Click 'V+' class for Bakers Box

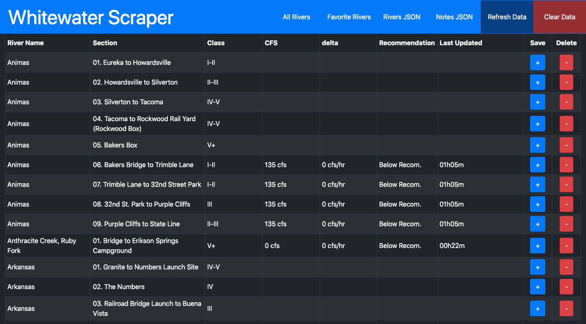click(212, 145)
